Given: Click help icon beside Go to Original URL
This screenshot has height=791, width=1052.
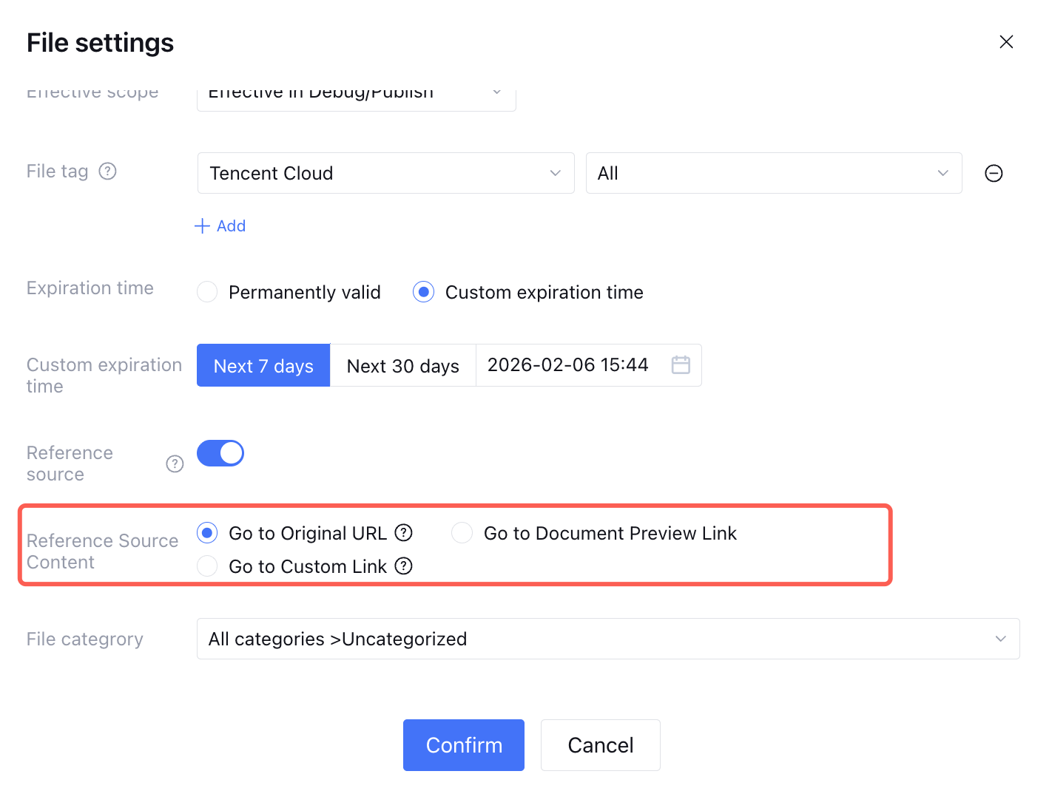Looking at the screenshot, I should pyautogui.click(x=403, y=533).
